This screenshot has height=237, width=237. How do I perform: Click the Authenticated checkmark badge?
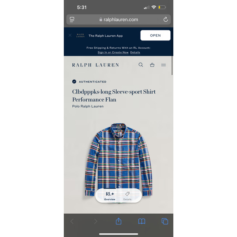click(74, 82)
